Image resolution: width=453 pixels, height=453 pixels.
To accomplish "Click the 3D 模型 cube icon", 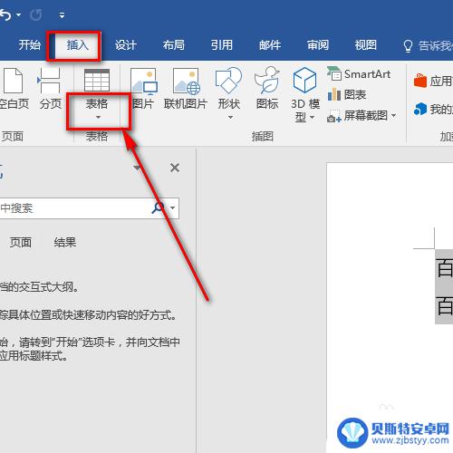I will [x=305, y=80].
